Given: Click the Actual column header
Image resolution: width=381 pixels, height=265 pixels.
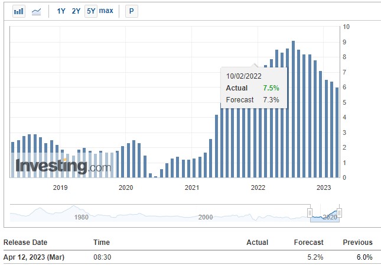Looking at the screenshot, I should coord(257,243).
